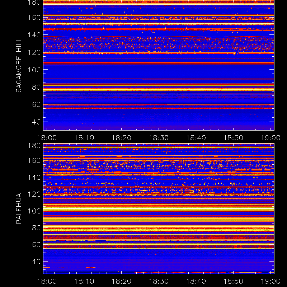Screen dimensions: 287x287
Task: Click the 60 tick label on the Palehua axis
Action: (36, 245)
